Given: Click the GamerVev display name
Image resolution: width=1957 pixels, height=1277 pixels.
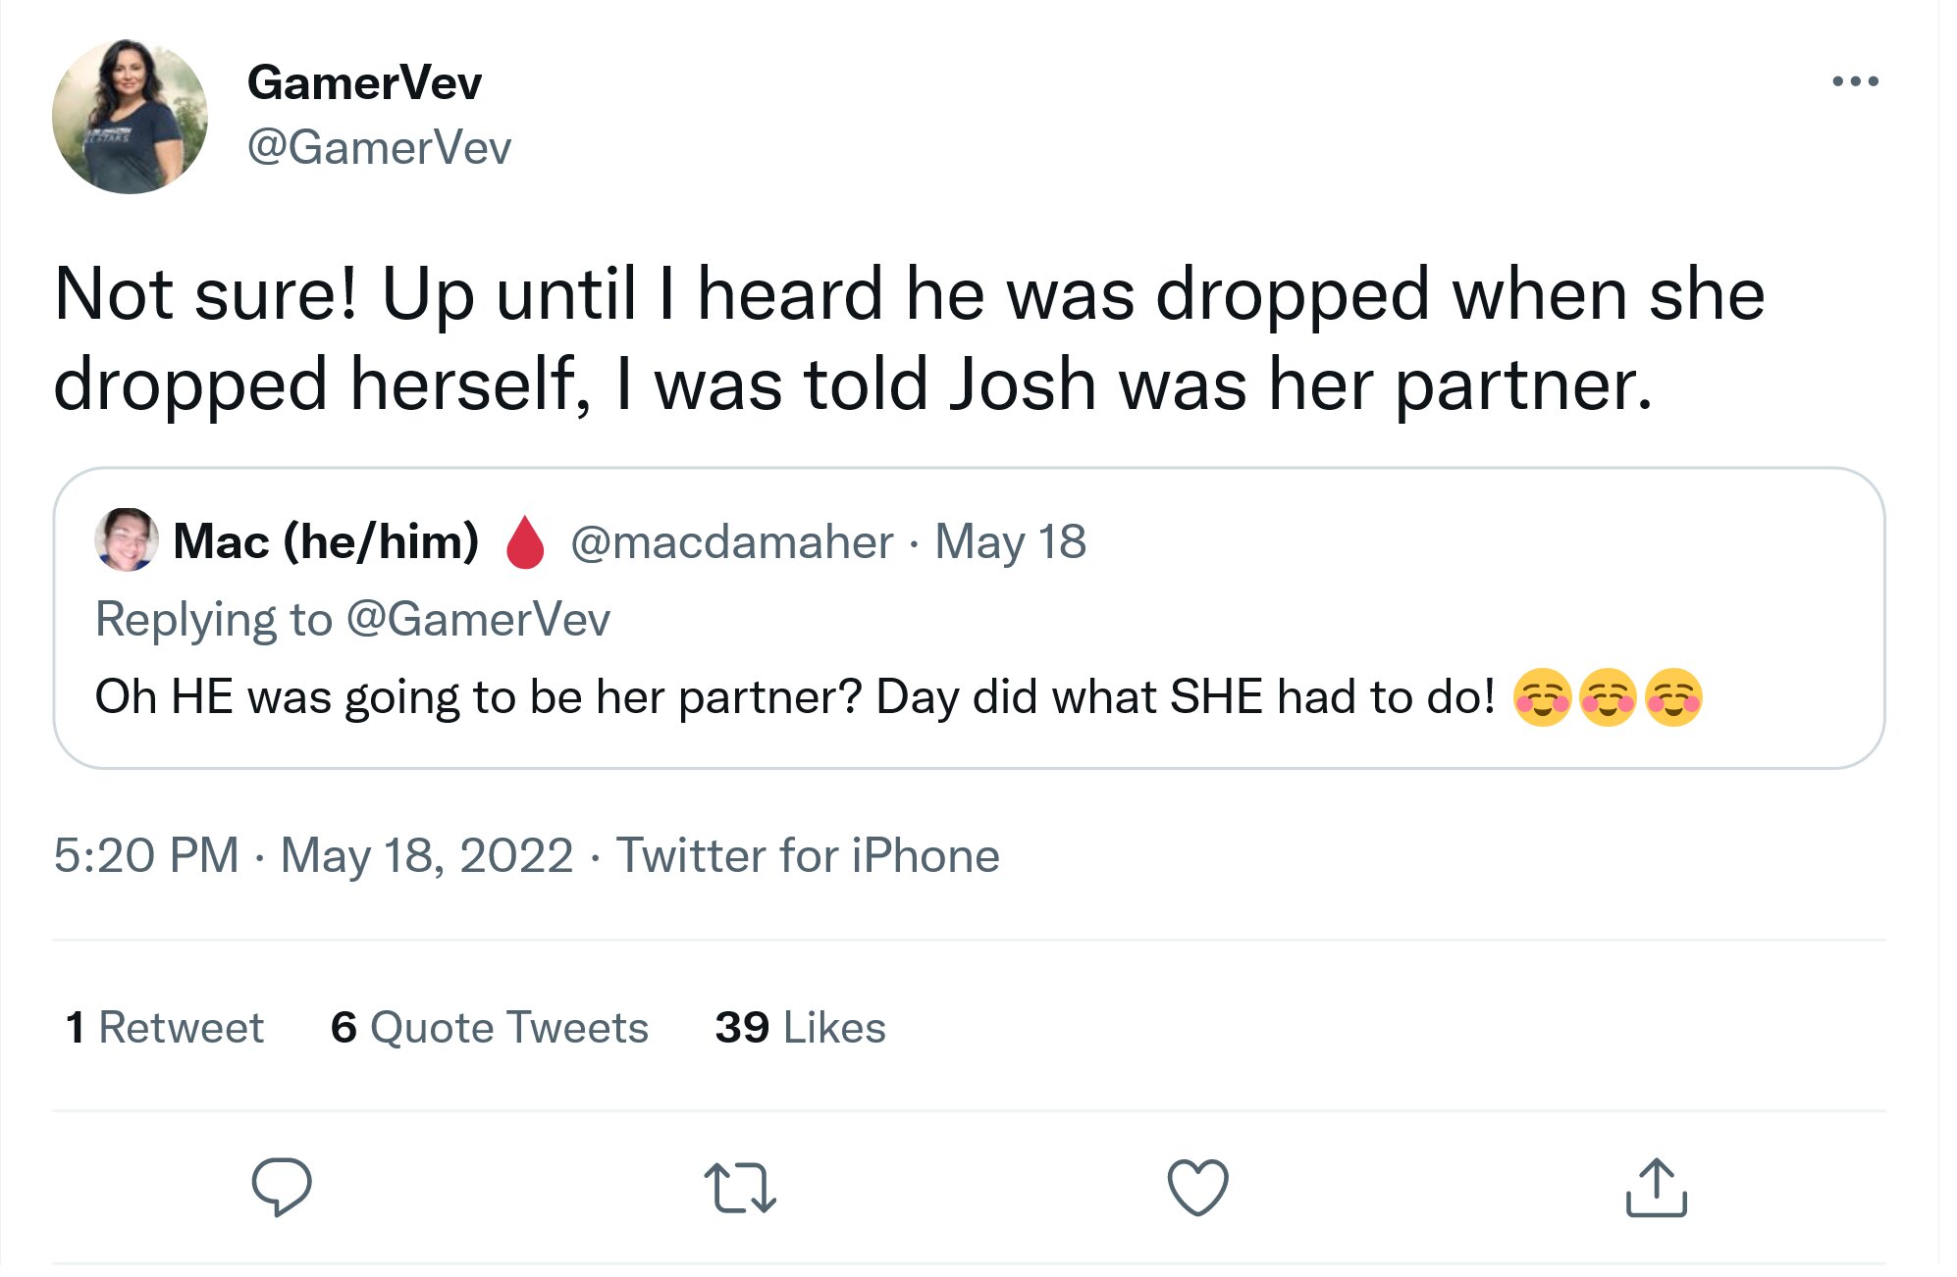Looking at the screenshot, I should (364, 82).
